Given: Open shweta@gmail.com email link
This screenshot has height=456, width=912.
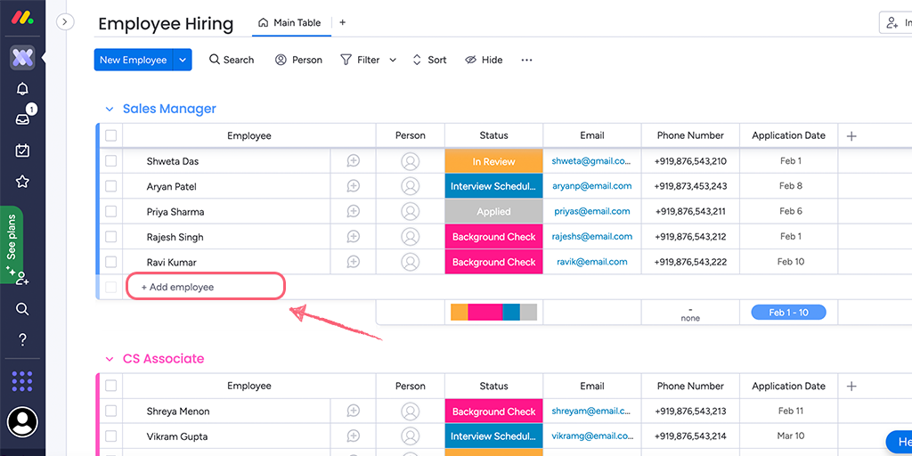Looking at the screenshot, I should click(590, 161).
